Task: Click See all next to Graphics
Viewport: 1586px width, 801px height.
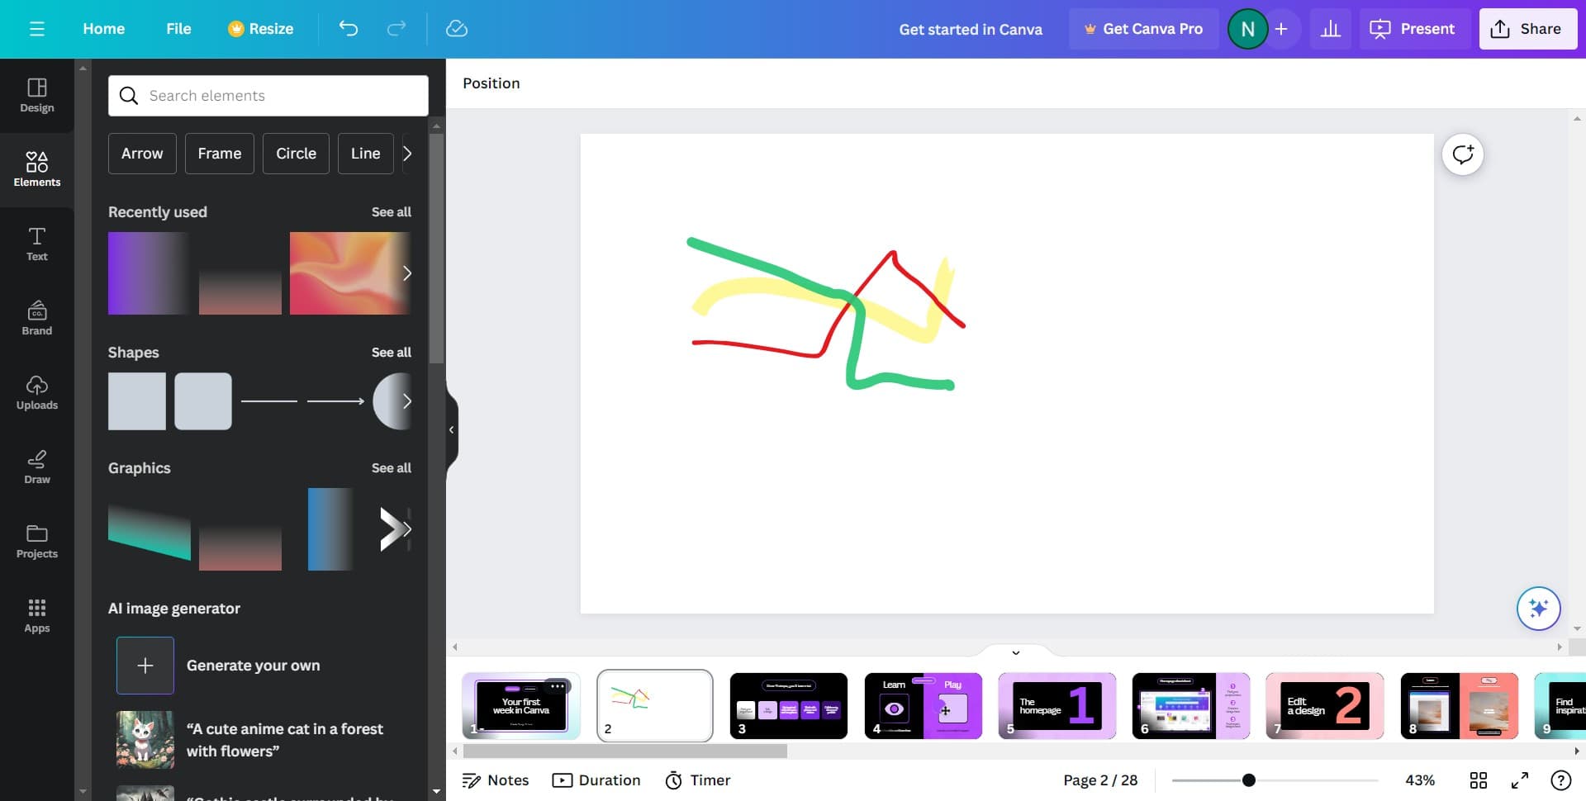Action: (391, 468)
